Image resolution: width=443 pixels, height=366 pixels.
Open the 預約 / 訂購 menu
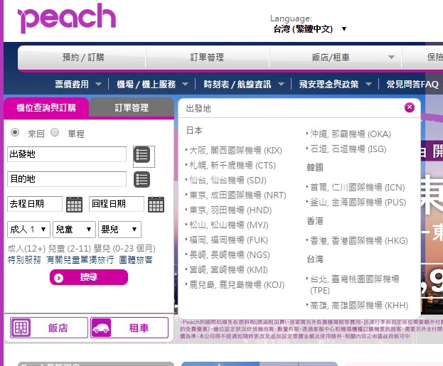click(x=83, y=58)
